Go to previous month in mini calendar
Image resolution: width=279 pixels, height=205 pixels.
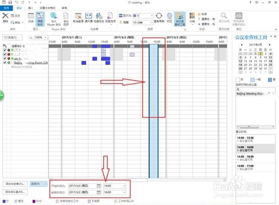(242, 45)
